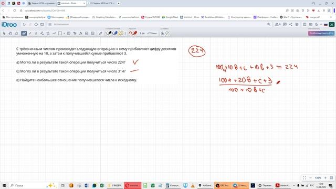Open Google Meet bookmark

click(170, 17)
